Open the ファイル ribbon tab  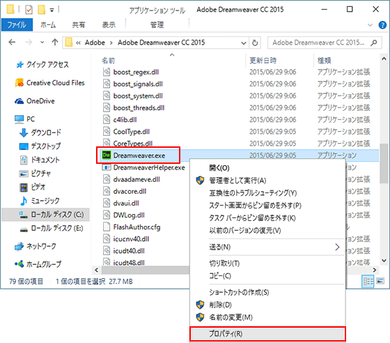coord(17,25)
